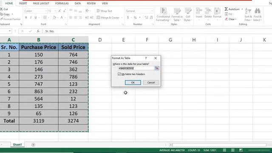Open the INSERT ribbon tab
Screen dimensions: 272x153
coord(23,3)
